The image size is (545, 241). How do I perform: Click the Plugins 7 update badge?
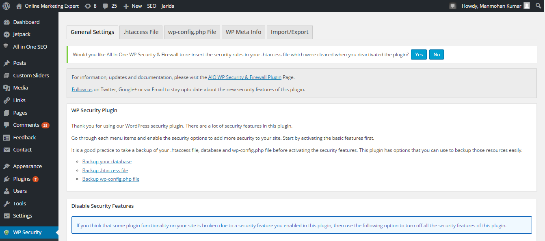click(36, 179)
